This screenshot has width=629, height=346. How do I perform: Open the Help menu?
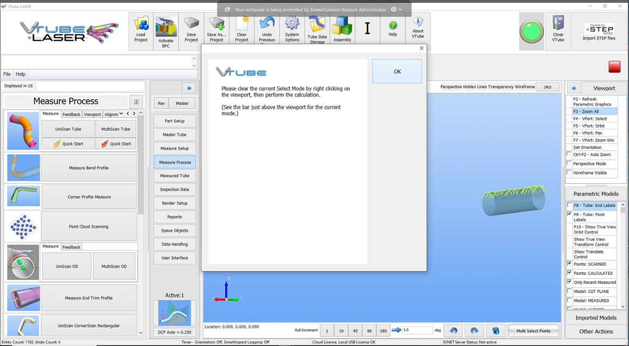click(x=21, y=74)
